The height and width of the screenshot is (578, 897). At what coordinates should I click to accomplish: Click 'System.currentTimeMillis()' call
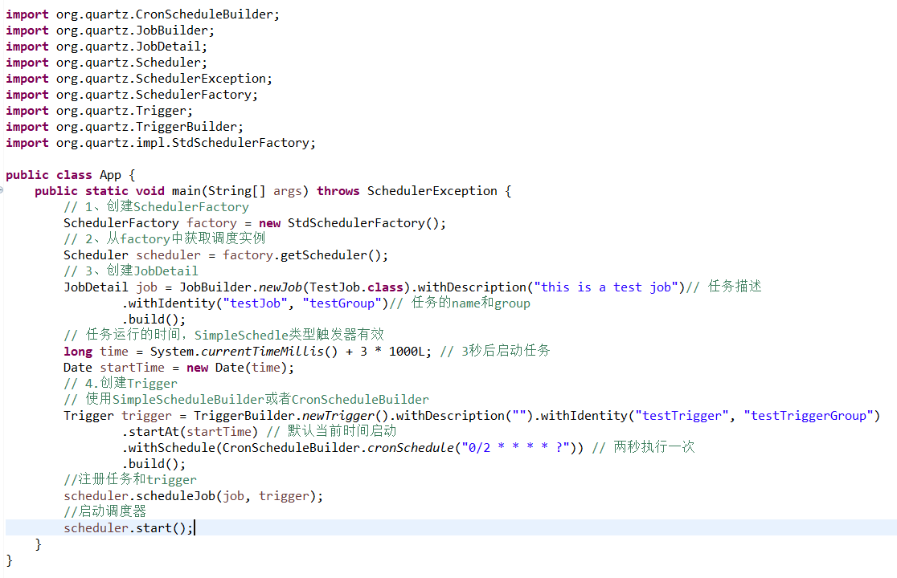point(244,352)
